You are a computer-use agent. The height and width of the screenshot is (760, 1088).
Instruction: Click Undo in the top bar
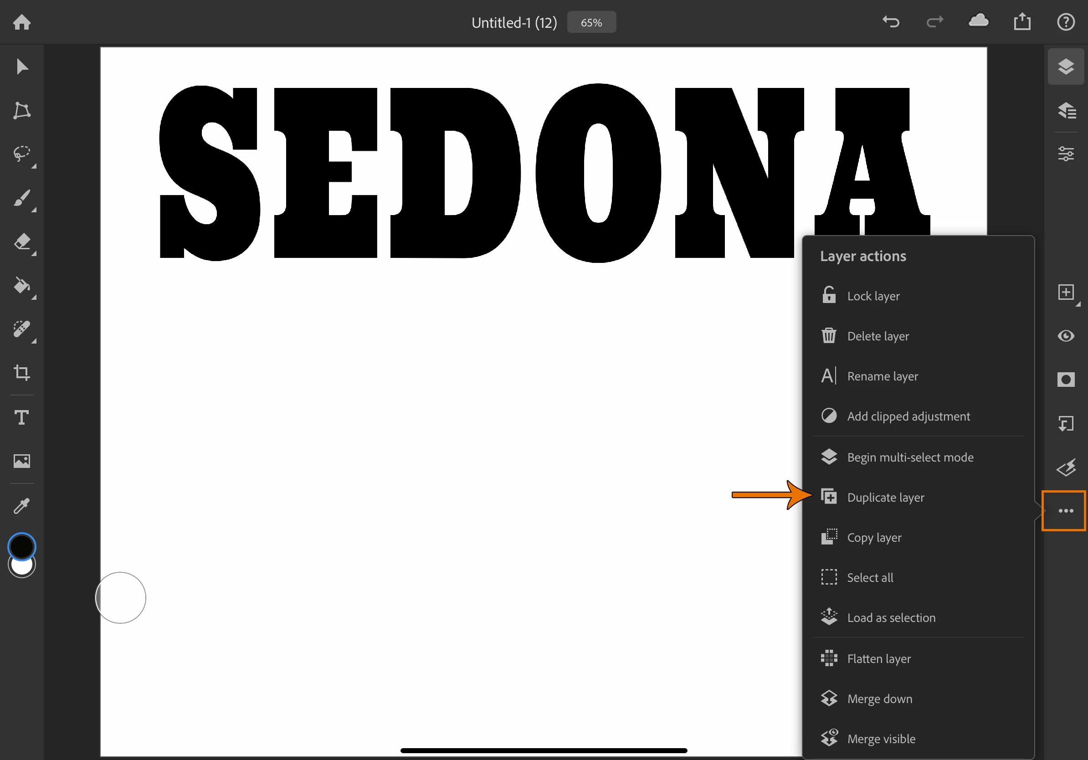click(890, 22)
